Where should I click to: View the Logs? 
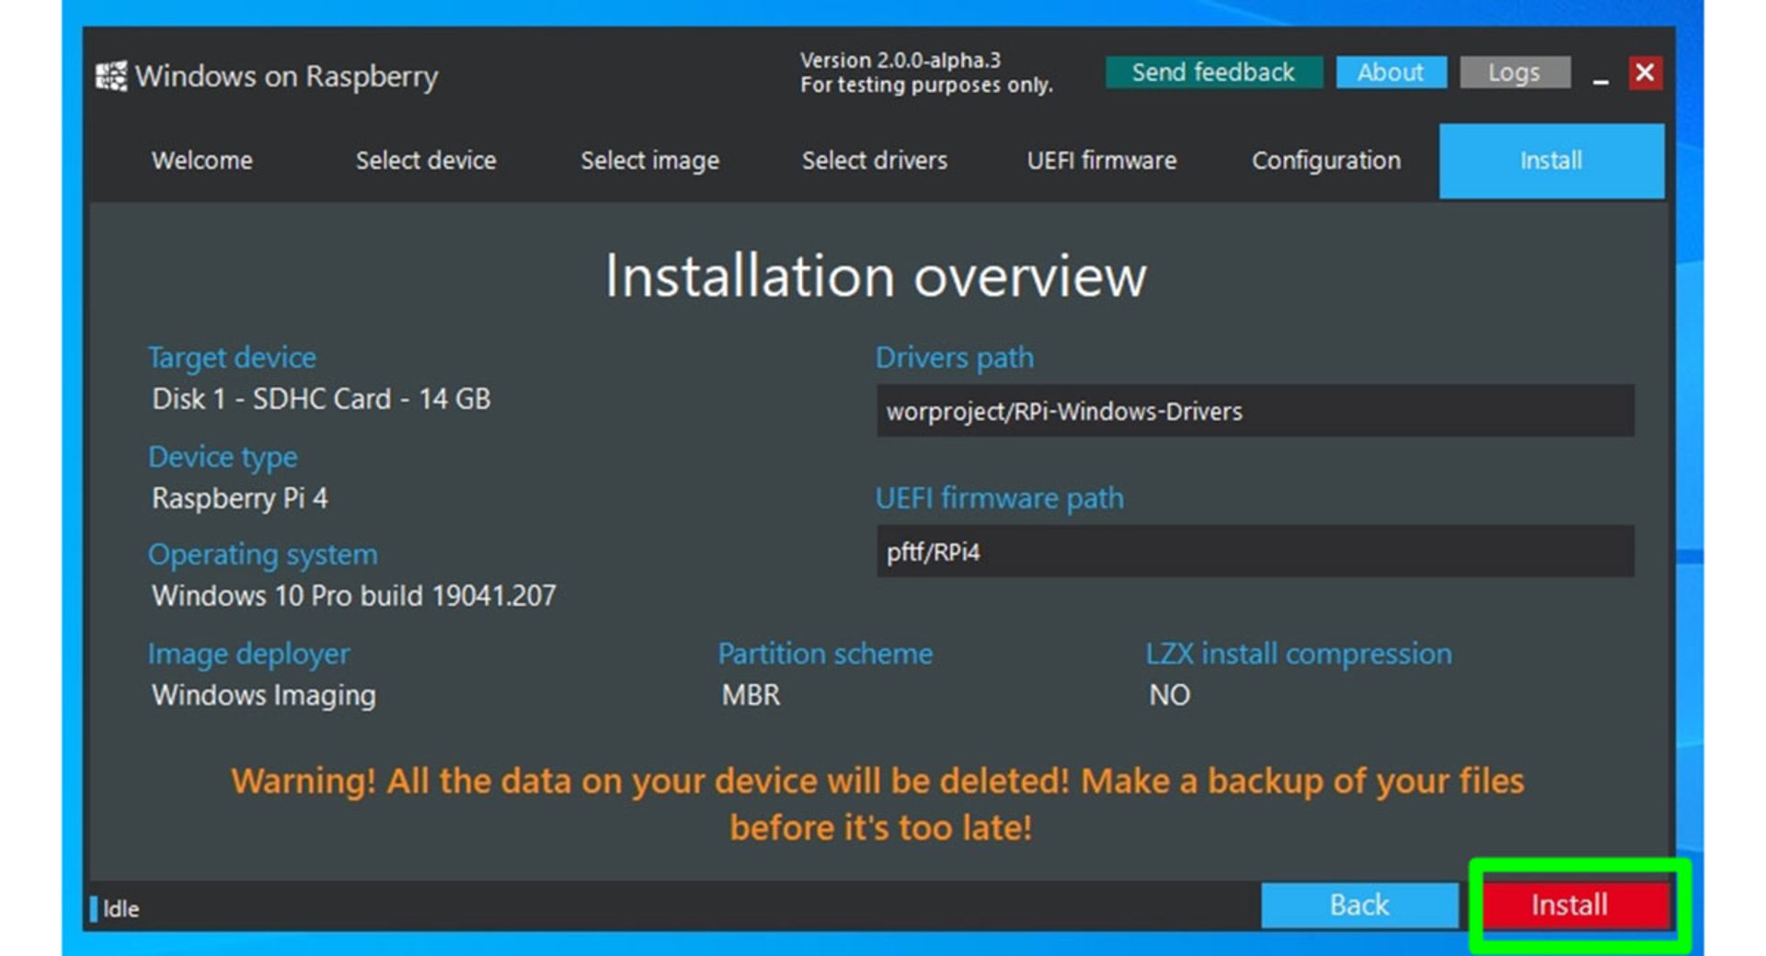click(x=1514, y=73)
